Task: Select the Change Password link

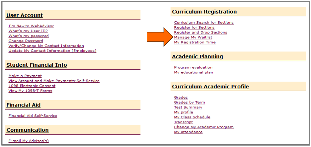Action: (26, 41)
